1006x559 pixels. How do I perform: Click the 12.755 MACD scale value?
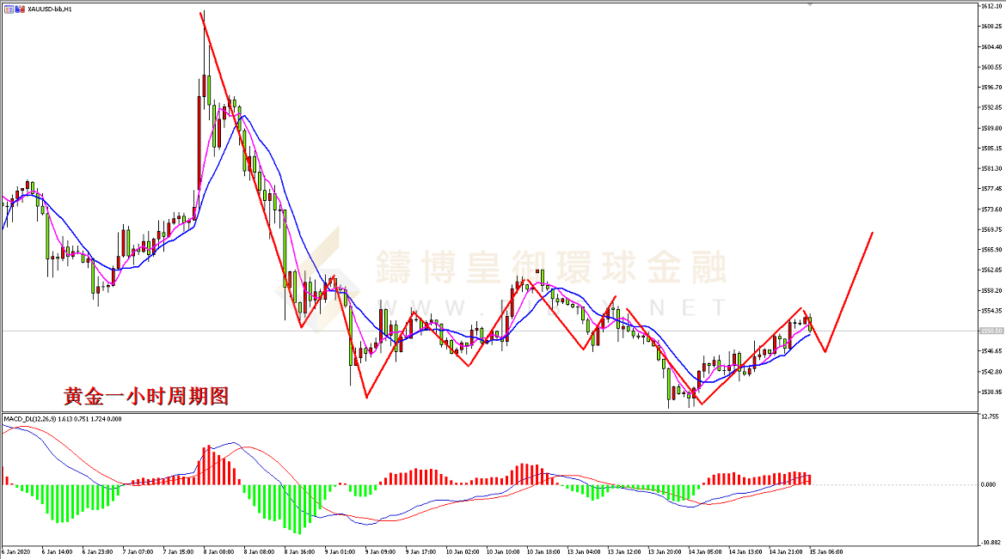click(989, 417)
